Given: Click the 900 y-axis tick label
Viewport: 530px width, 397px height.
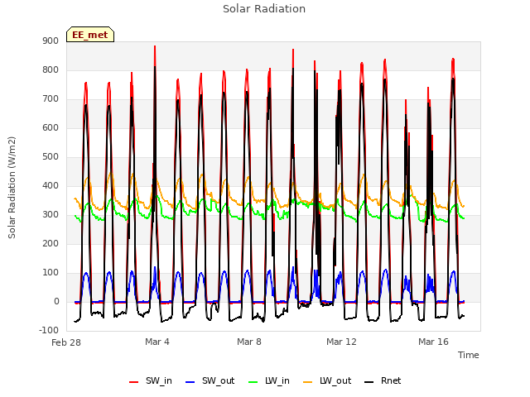Looking at the screenshot, I should [51, 41].
